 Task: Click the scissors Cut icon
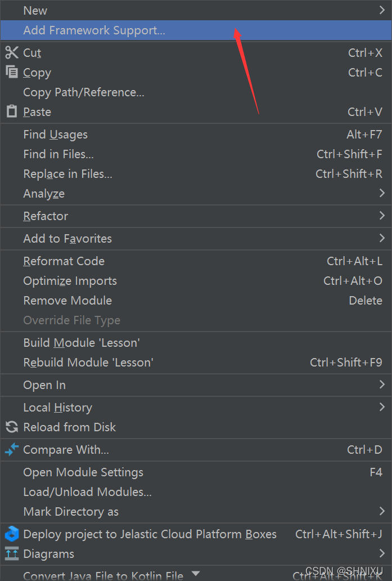tap(11, 52)
